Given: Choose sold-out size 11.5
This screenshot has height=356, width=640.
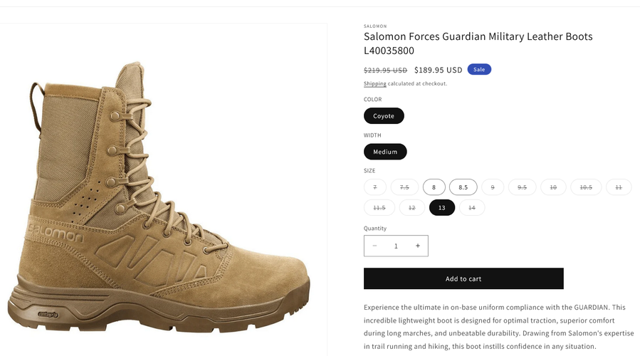Looking at the screenshot, I should coord(379,208).
